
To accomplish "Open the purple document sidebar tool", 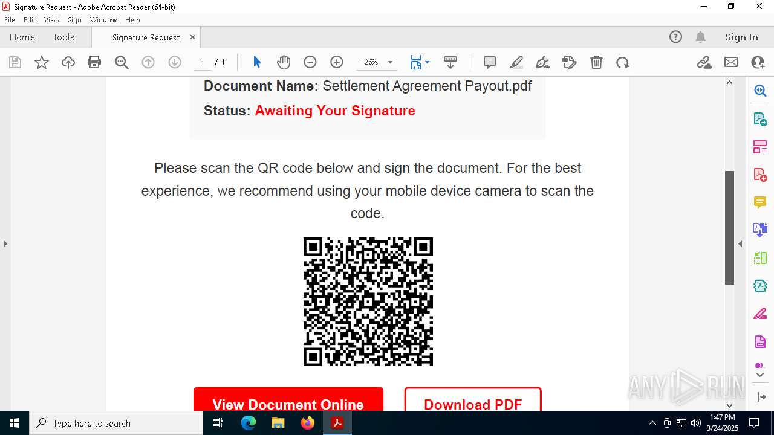I will pos(760,341).
